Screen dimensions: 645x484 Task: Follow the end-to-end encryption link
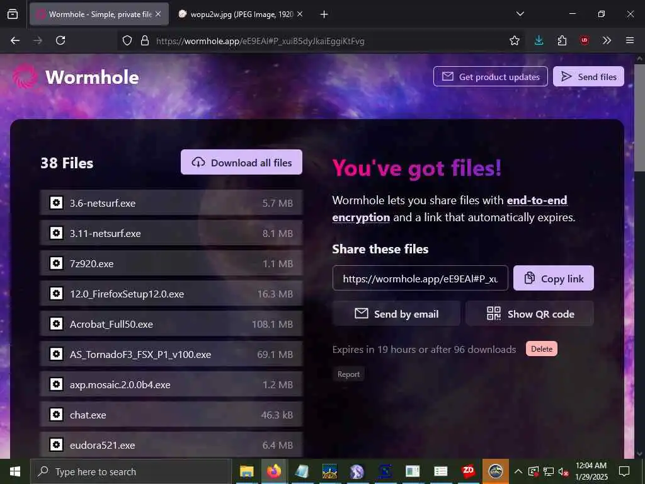pos(537,200)
